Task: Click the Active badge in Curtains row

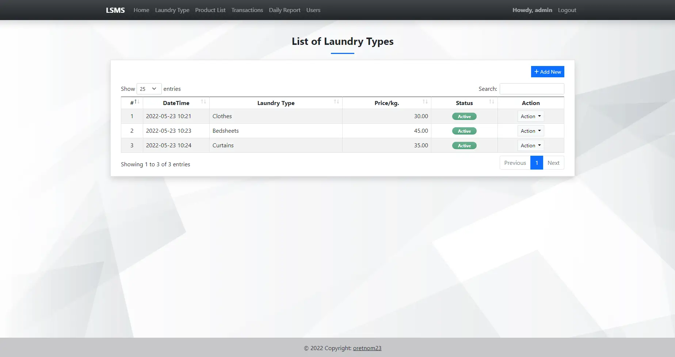Action: [464, 146]
